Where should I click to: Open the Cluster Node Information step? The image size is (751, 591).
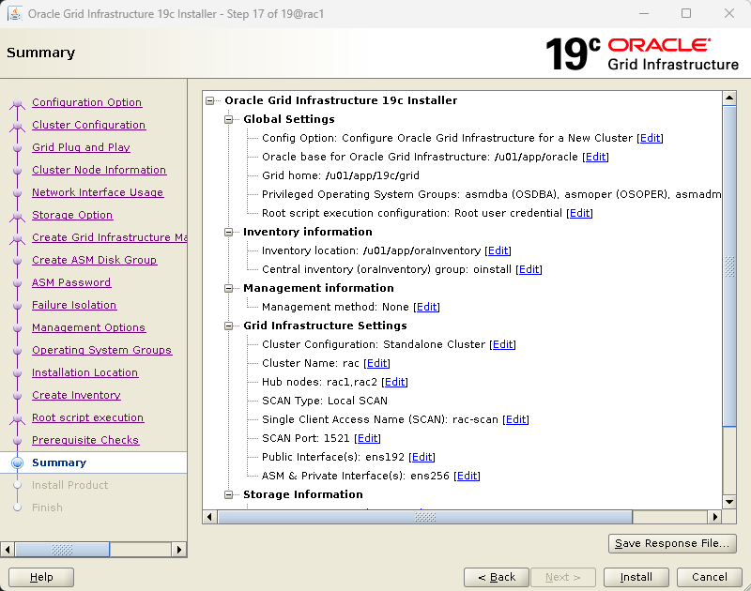click(99, 170)
